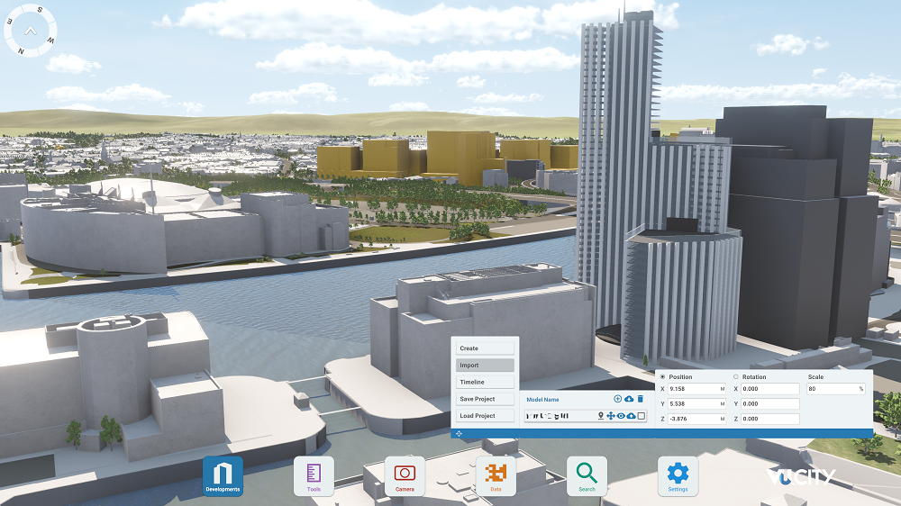
Task: Click the Position X field
Action: point(697,389)
